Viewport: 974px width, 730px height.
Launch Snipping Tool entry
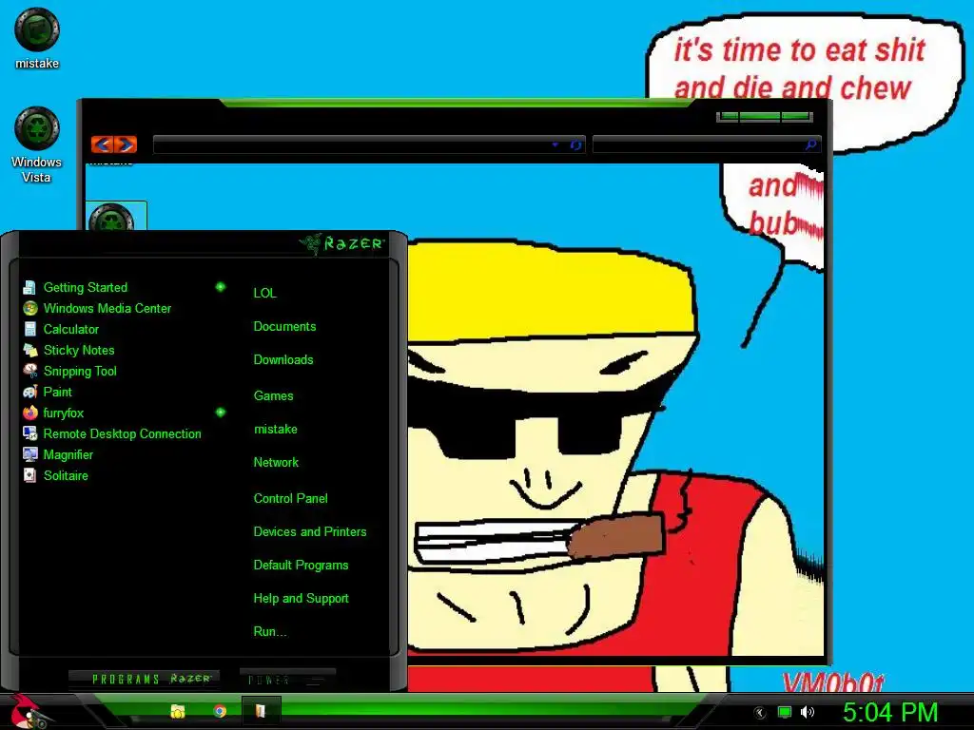[x=80, y=372]
